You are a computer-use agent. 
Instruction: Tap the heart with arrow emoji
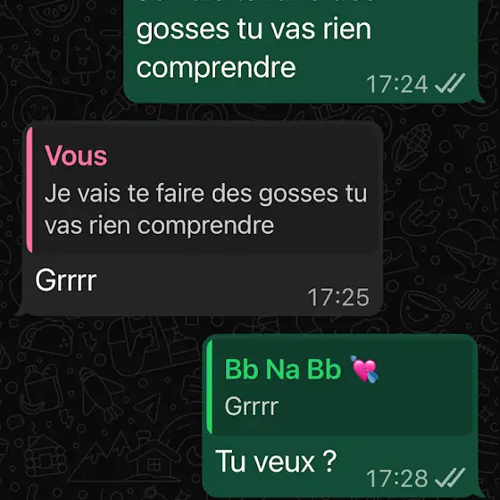(365, 370)
